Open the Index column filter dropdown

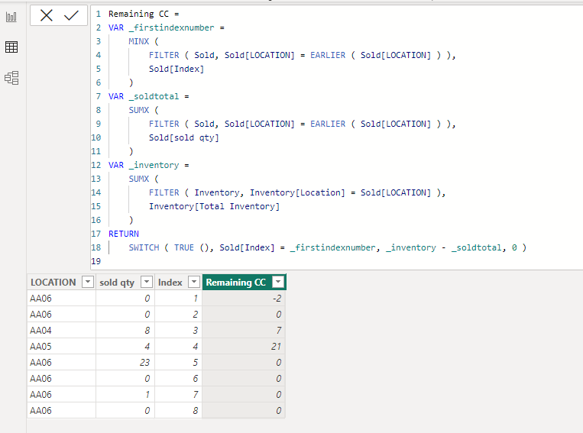click(x=194, y=282)
